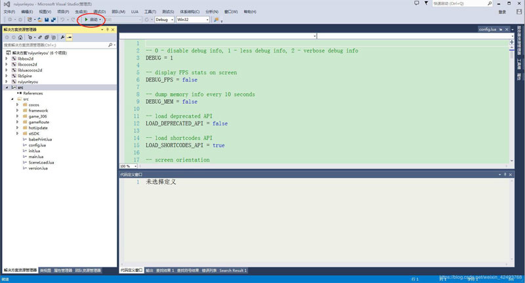The width and height of the screenshot is (525, 283).
Task: Expand the libcocos2d project node
Action: [x=7, y=64]
